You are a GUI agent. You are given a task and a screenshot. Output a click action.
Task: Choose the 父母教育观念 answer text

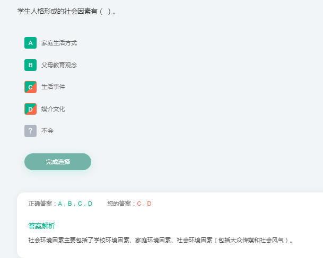click(59, 65)
